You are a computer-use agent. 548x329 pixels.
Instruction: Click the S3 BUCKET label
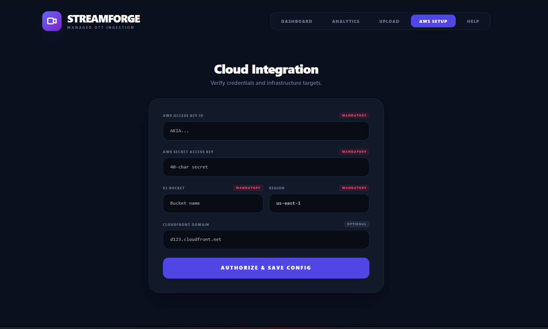174,188
